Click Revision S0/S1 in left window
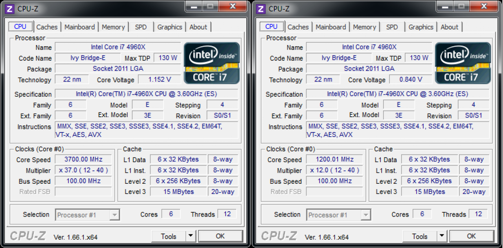This screenshot has height=248, width=503. (222, 116)
